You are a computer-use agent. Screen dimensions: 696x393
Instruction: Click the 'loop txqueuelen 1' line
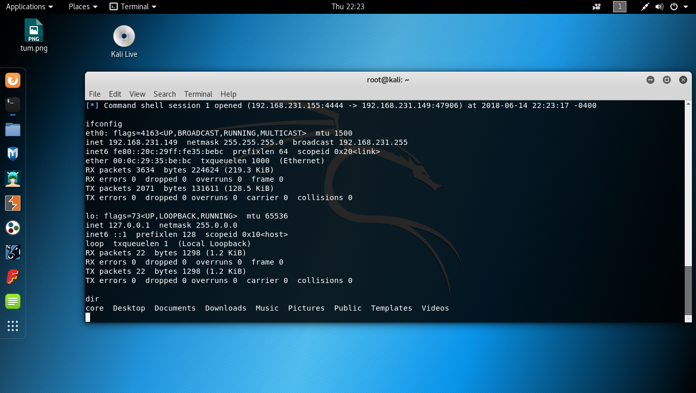pyautogui.click(x=168, y=244)
